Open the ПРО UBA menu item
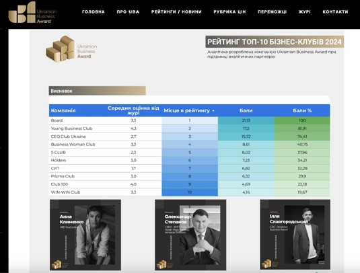This screenshot has width=360, height=273. 128,11
